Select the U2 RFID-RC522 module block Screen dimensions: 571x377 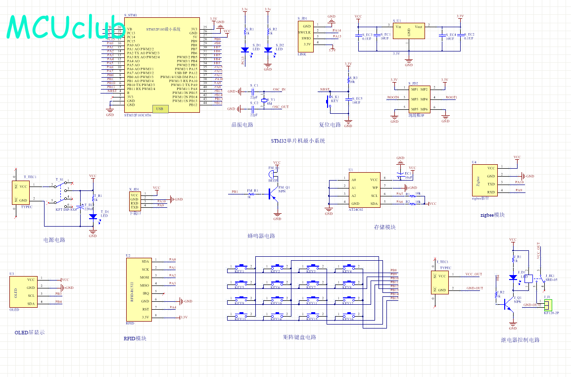(139, 289)
